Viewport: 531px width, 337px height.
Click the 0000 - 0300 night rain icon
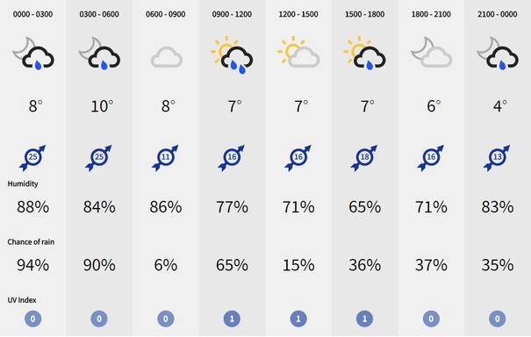click(x=33, y=54)
